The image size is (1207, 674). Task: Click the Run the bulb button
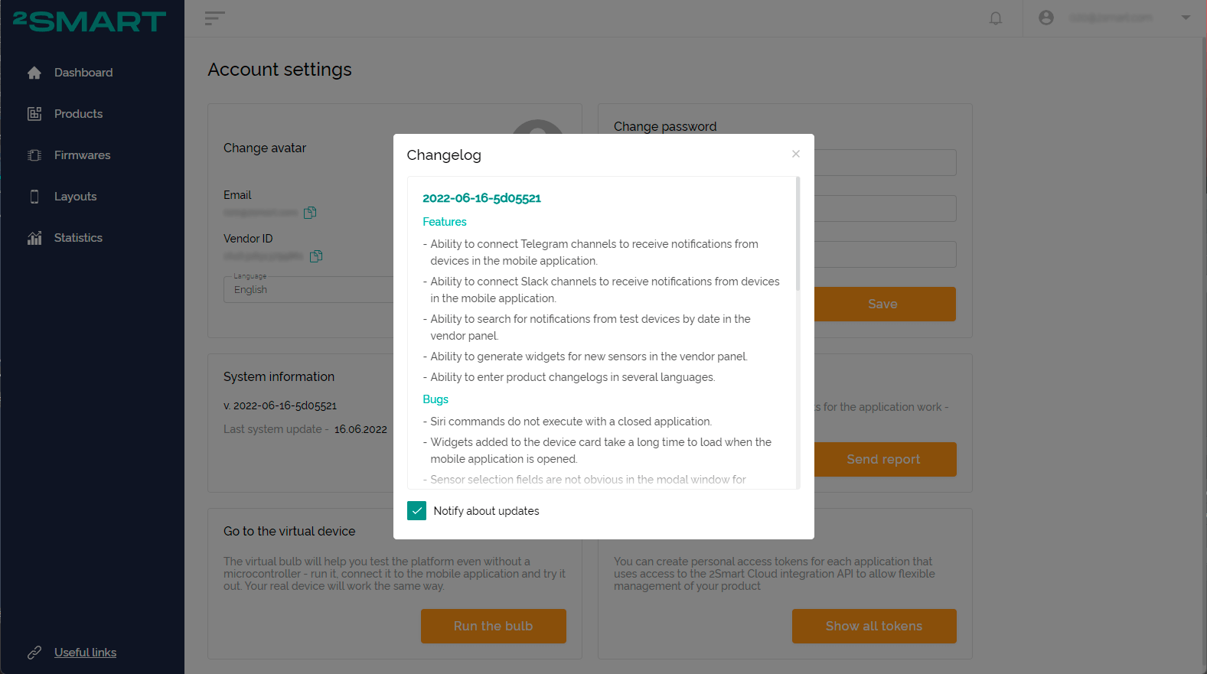493,626
